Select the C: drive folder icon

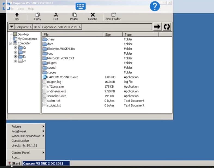click(x=20, y=47)
